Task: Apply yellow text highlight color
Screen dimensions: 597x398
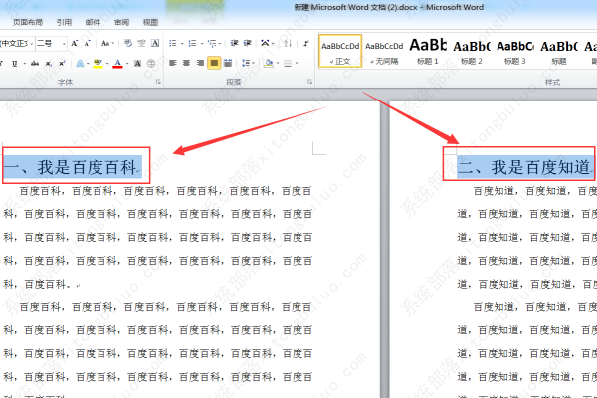Action: click(98, 64)
